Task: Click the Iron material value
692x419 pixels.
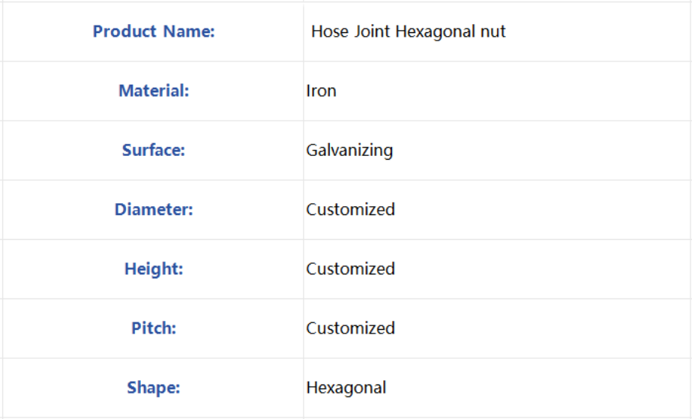Action: point(322,91)
